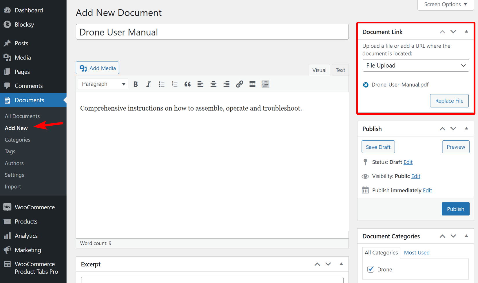
Task: Switch to the Most Used categories tab
Action: [417, 252]
